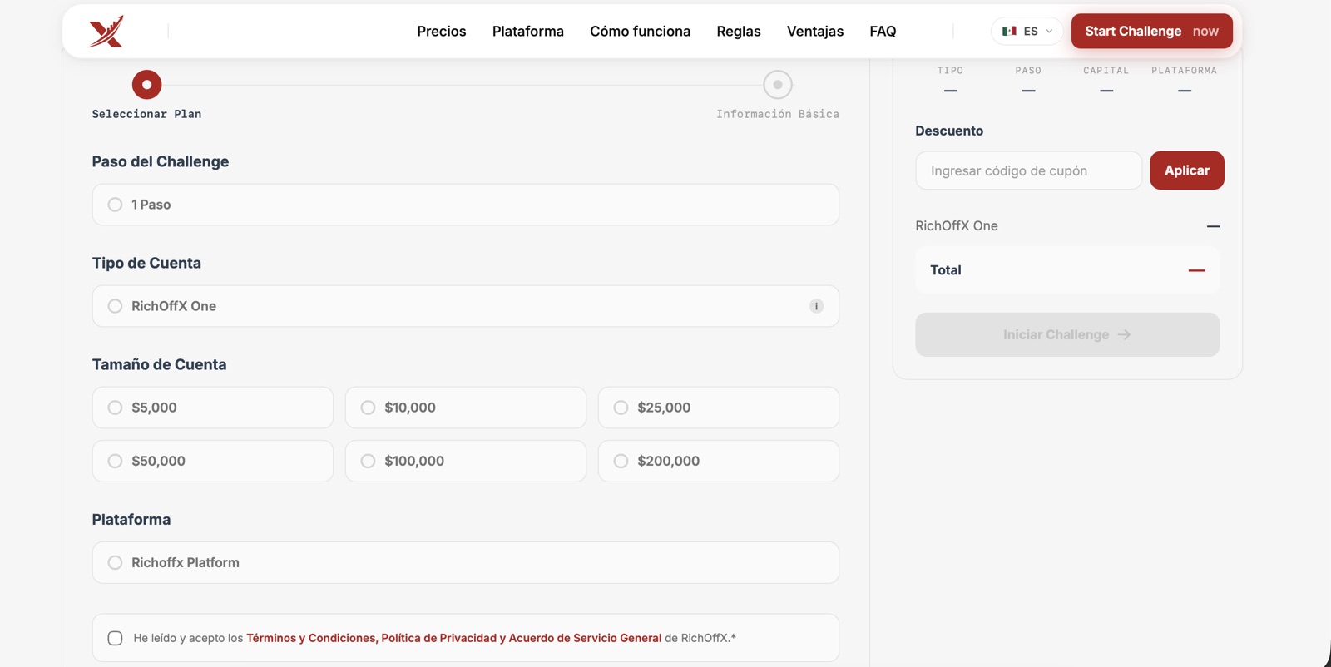The width and height of the screenshot is (1331, 667).
Task: Click Start Challenge now button
Action: tap(1152, 31)
